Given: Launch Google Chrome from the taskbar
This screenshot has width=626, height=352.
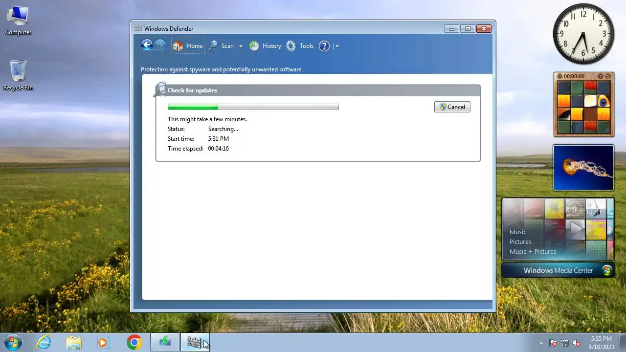Looking at the screenshot, I should (134, 342).
